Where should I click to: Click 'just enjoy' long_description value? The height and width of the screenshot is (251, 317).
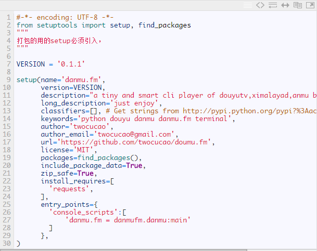tap(134, 103)
